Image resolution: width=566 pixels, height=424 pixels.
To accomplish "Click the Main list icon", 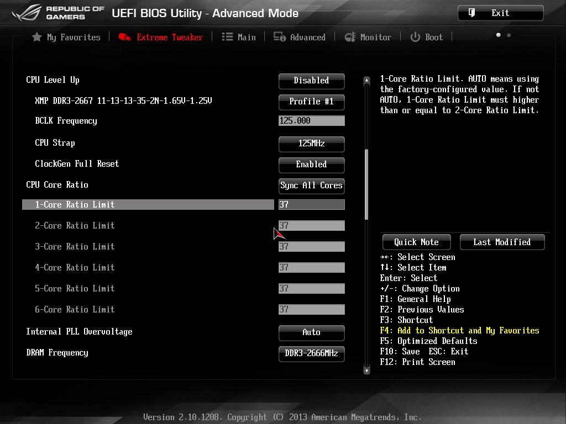I will pyautogui.click(x=227, y=37).
